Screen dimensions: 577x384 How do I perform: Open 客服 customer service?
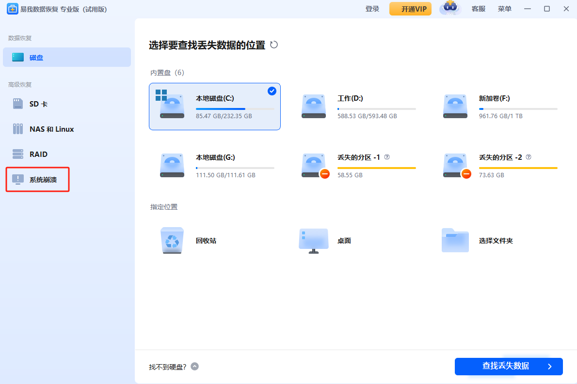pyautogui.click(x=479, y=9)
